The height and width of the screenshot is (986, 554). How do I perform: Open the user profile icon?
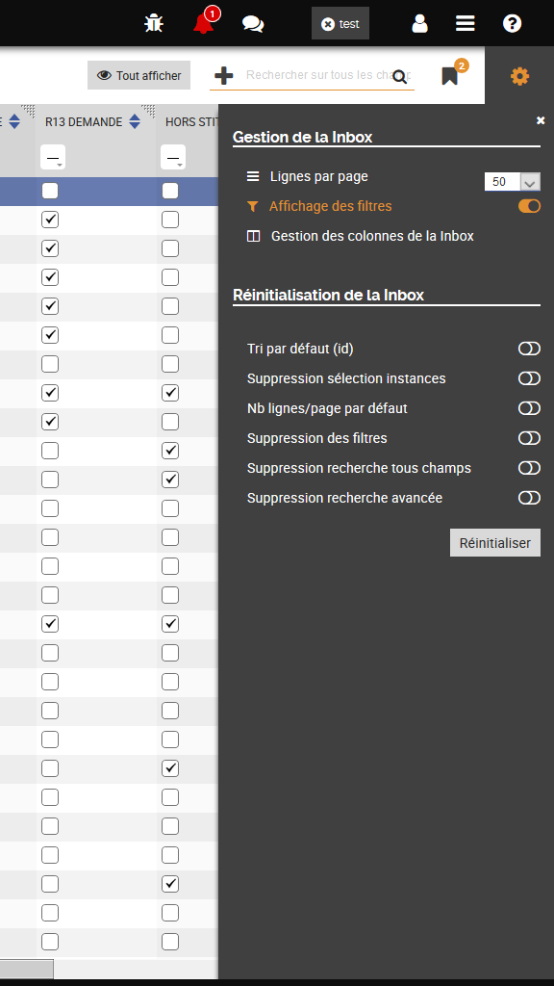point(419,24)
